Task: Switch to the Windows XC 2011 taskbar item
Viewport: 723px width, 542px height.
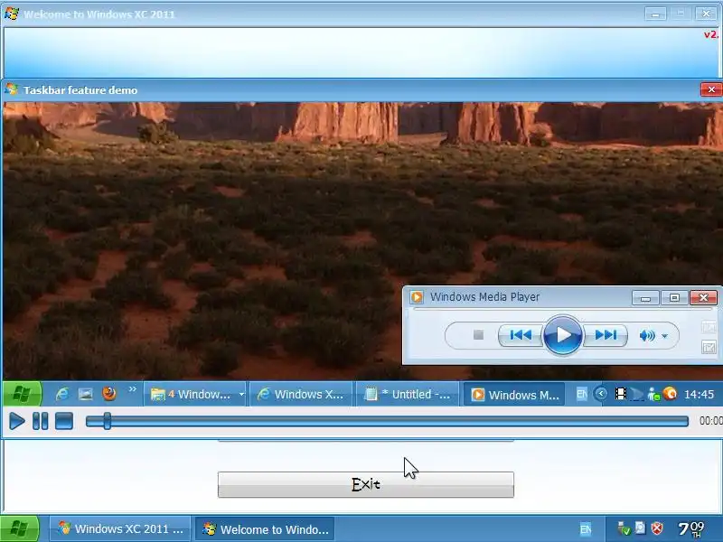Action: click(x=120, y=528)
